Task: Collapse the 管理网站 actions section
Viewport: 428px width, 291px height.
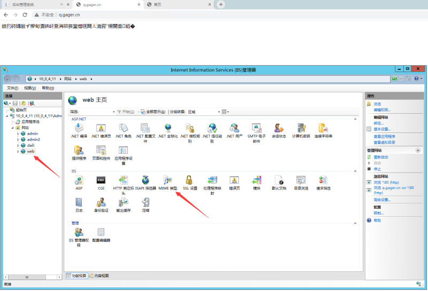Action: (418, 151)
